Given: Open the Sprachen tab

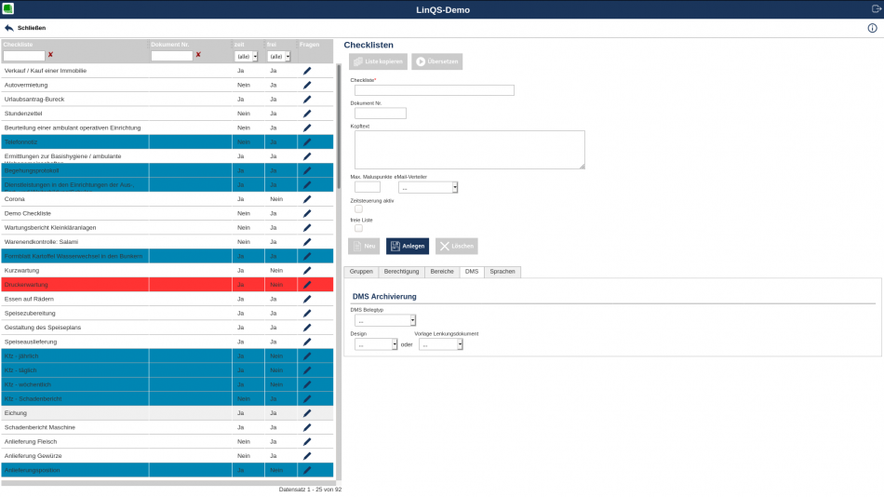Looking at the screenshot, I should (x=502, y=272).
